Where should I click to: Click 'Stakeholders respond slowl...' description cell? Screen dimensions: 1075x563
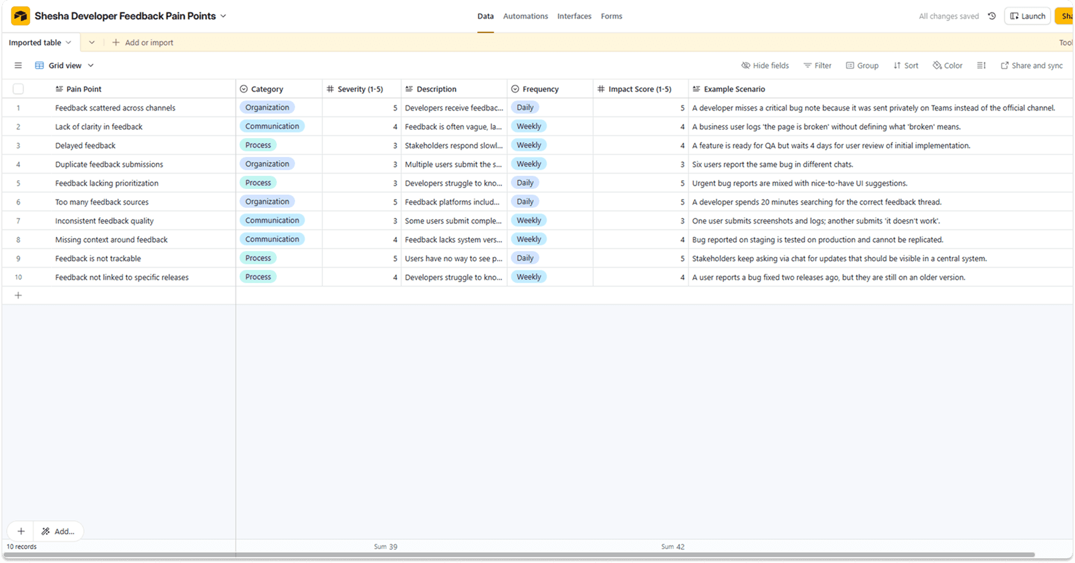tap(454, 145)
